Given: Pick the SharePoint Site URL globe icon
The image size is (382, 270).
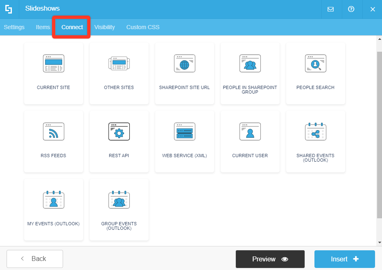Looking at the screenshot, I should [185, 64].
